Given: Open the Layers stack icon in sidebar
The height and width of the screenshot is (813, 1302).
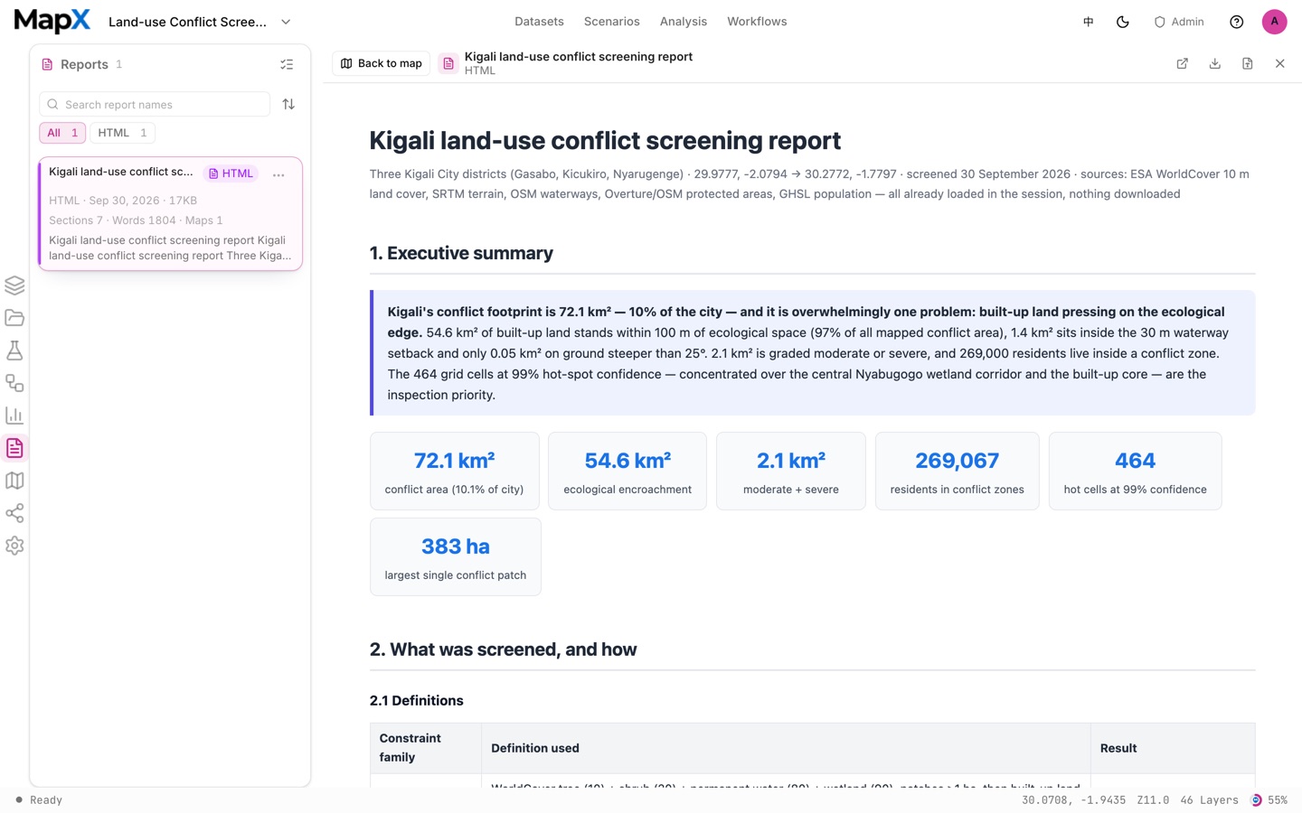Looking at the screenshot, I should point(14,285).
